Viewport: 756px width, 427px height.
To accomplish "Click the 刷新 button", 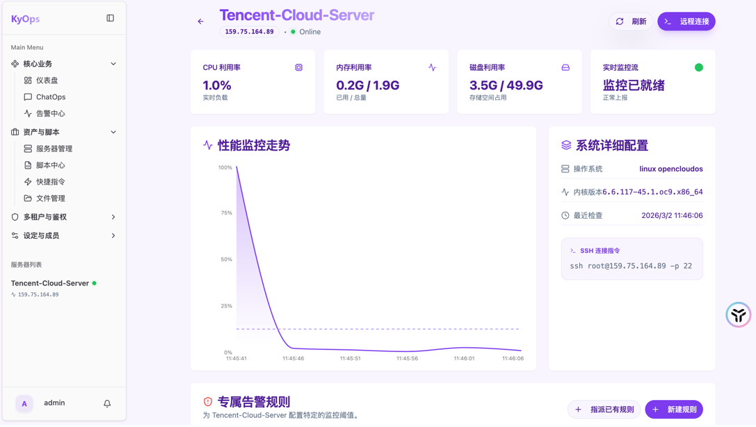I will [x=631, y=22].
